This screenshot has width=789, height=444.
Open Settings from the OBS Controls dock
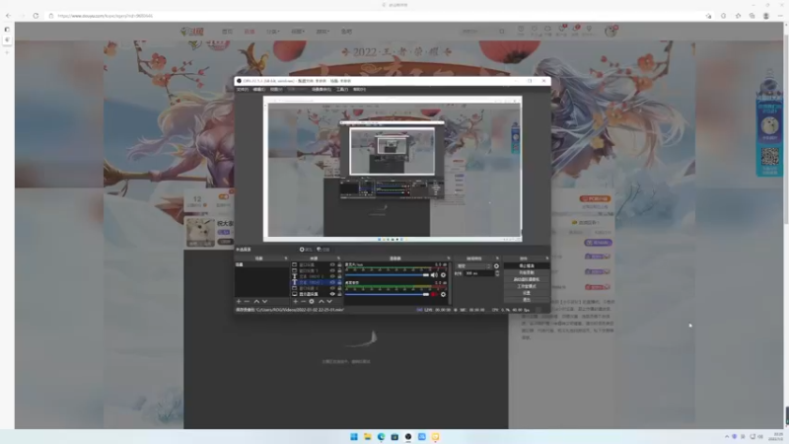[527, 292]
